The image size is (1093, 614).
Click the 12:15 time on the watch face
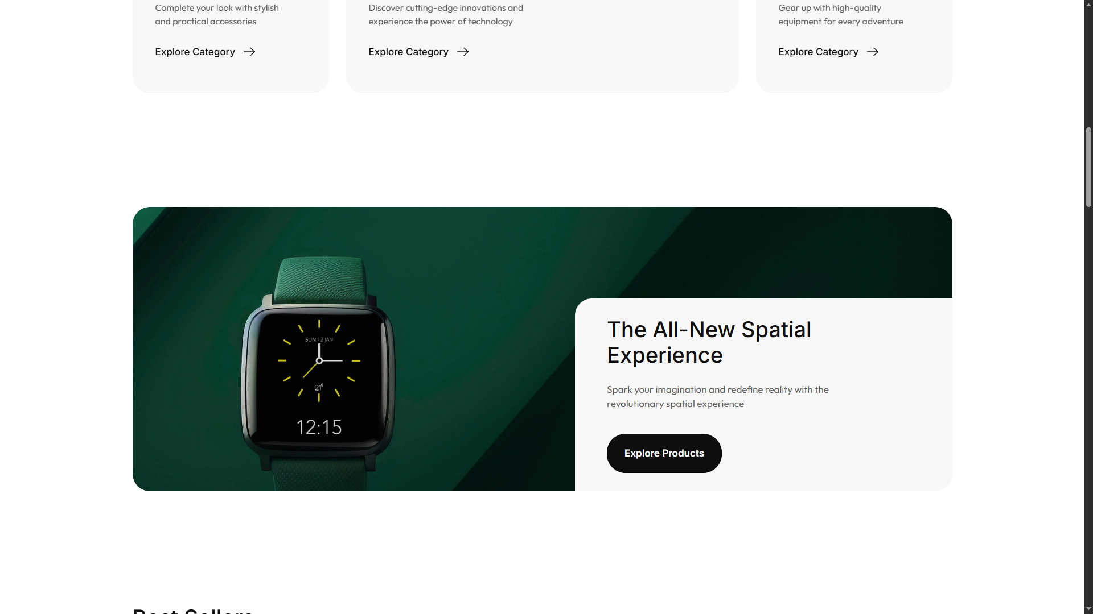click(319, 428)
